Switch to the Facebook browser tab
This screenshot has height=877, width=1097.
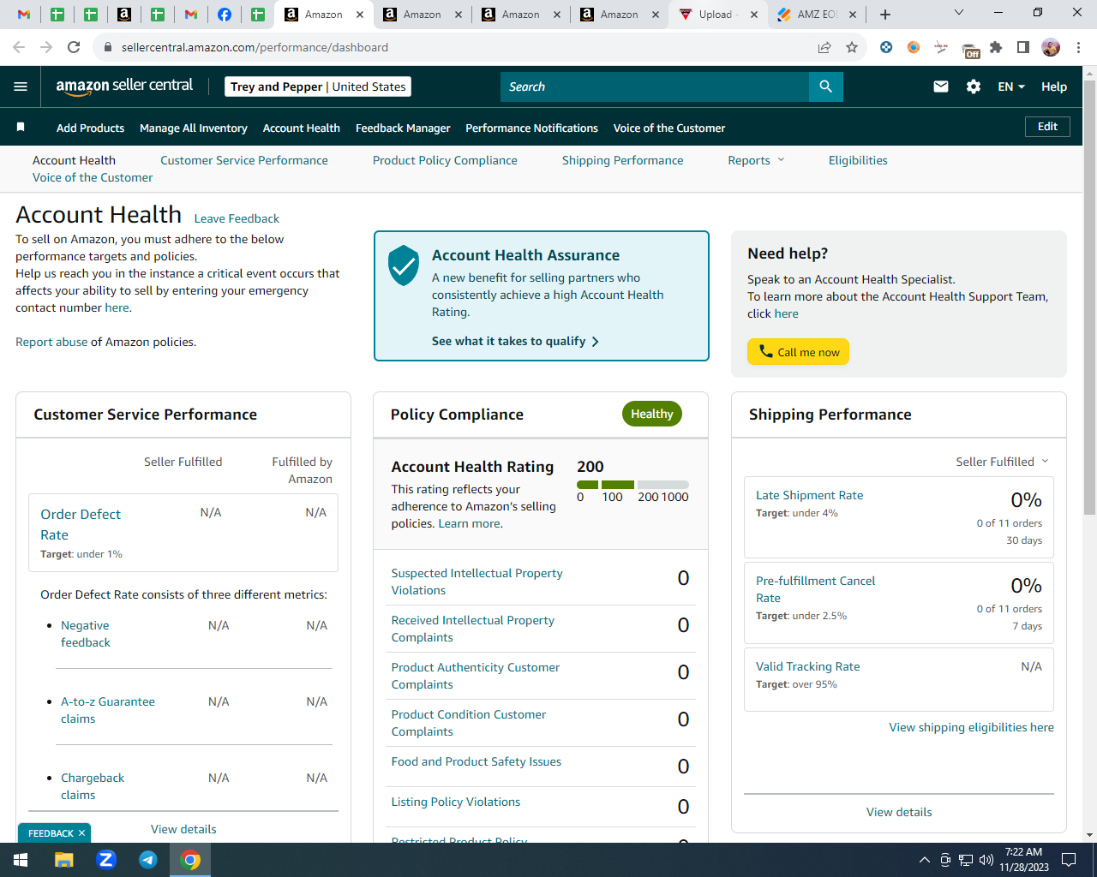225,15
